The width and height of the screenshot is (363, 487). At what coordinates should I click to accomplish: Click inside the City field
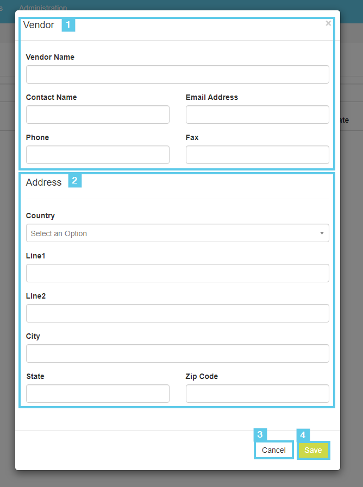coord(177,353)
